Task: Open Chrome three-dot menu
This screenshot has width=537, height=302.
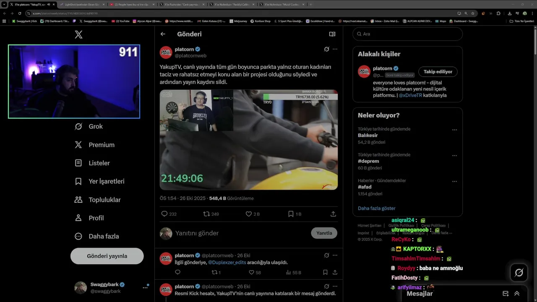Action: (532, 13)
